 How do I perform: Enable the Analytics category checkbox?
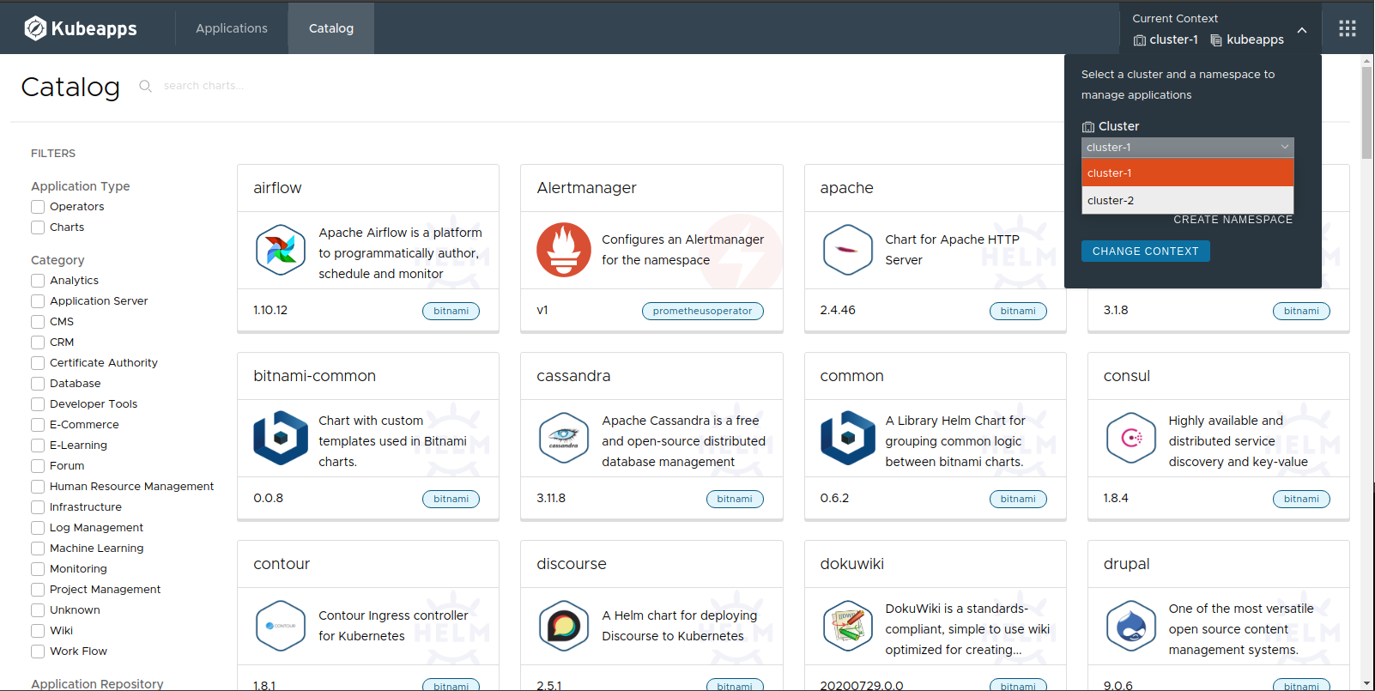38,281
